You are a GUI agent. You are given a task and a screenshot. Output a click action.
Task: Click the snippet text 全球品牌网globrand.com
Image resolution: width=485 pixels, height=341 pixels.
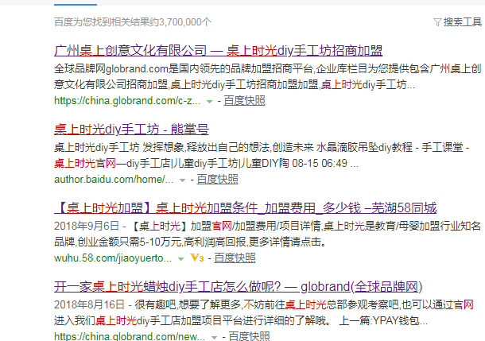pyautogui.click(x=111, y=68)
